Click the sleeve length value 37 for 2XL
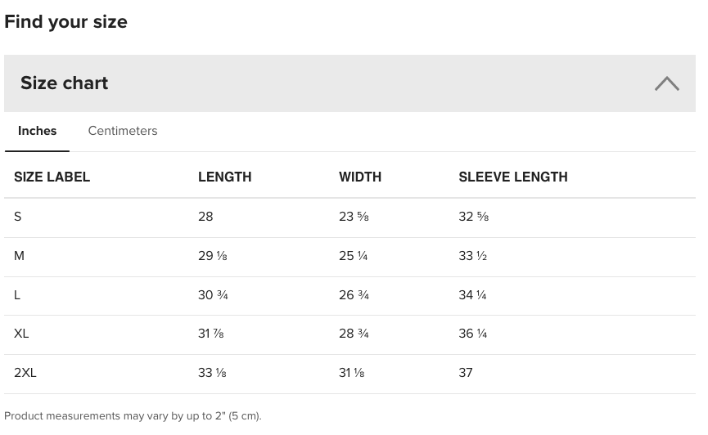Screen dimensions: 708x435 [466, 373]
